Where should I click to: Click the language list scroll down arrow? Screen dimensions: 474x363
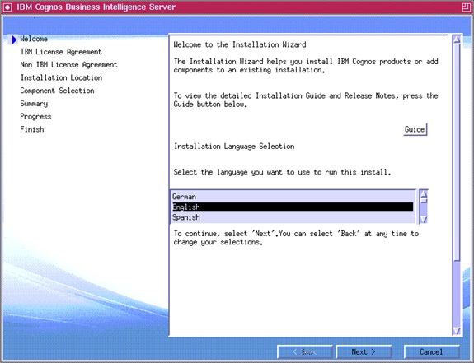coord(424,220)
